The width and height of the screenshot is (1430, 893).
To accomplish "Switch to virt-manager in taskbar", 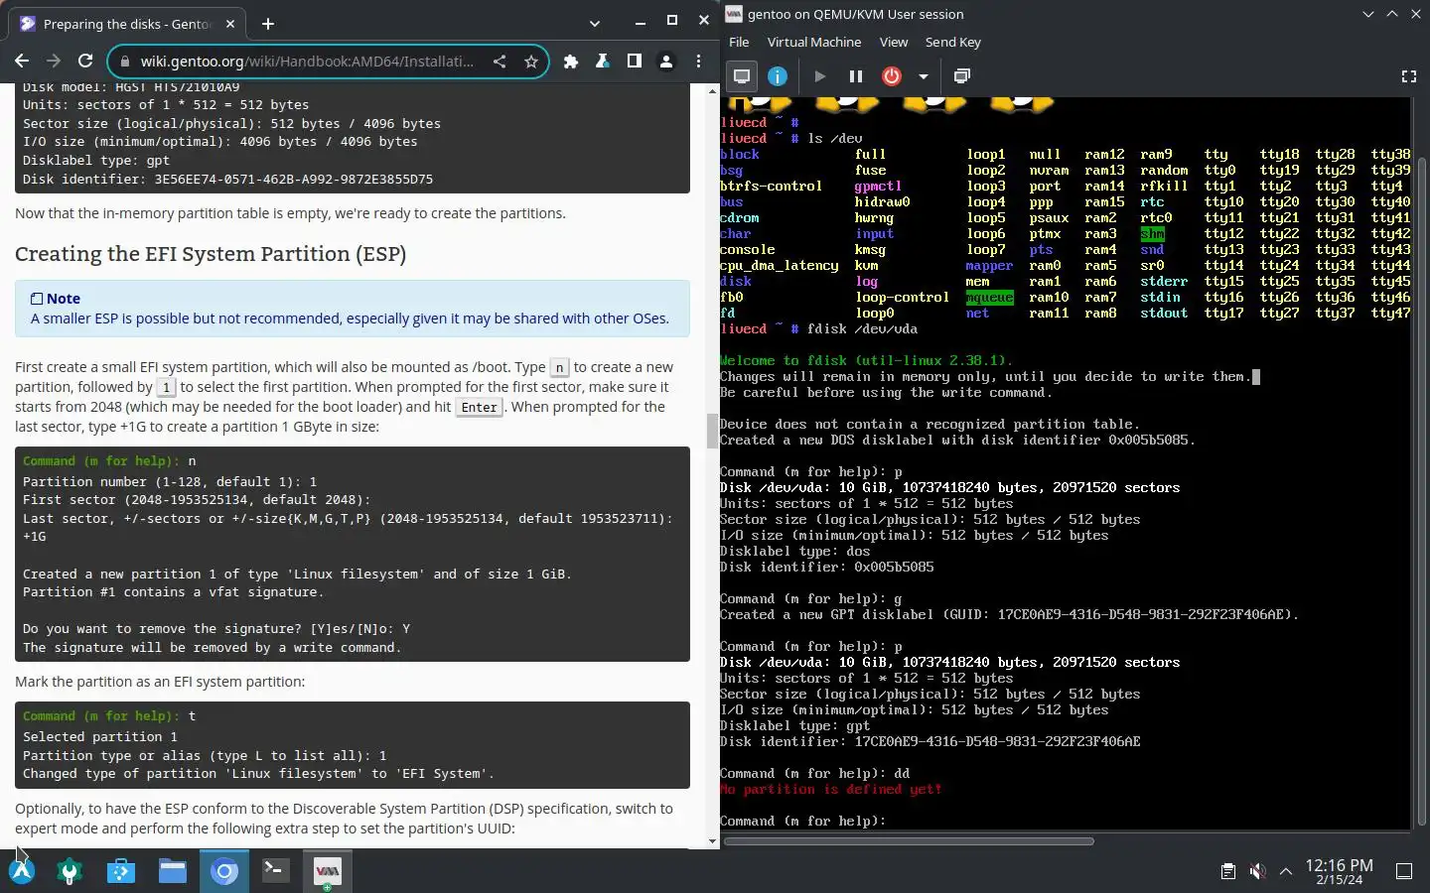I will pyautogui.click(x=328, y=871).
